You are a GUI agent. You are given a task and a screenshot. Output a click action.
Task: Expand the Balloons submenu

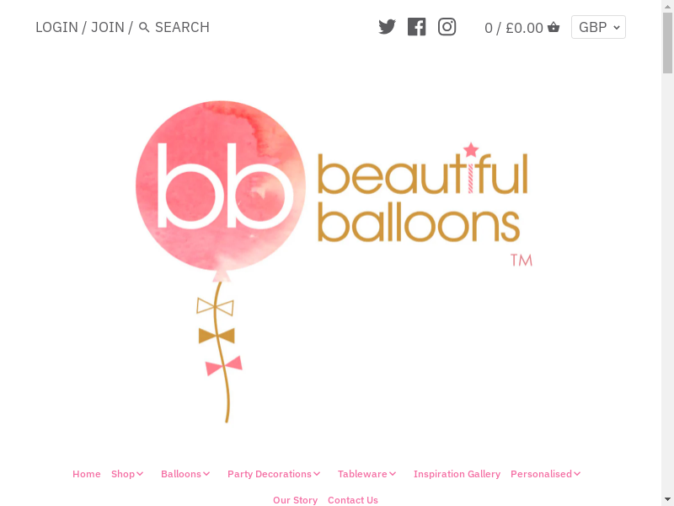[x=185, y=474]
